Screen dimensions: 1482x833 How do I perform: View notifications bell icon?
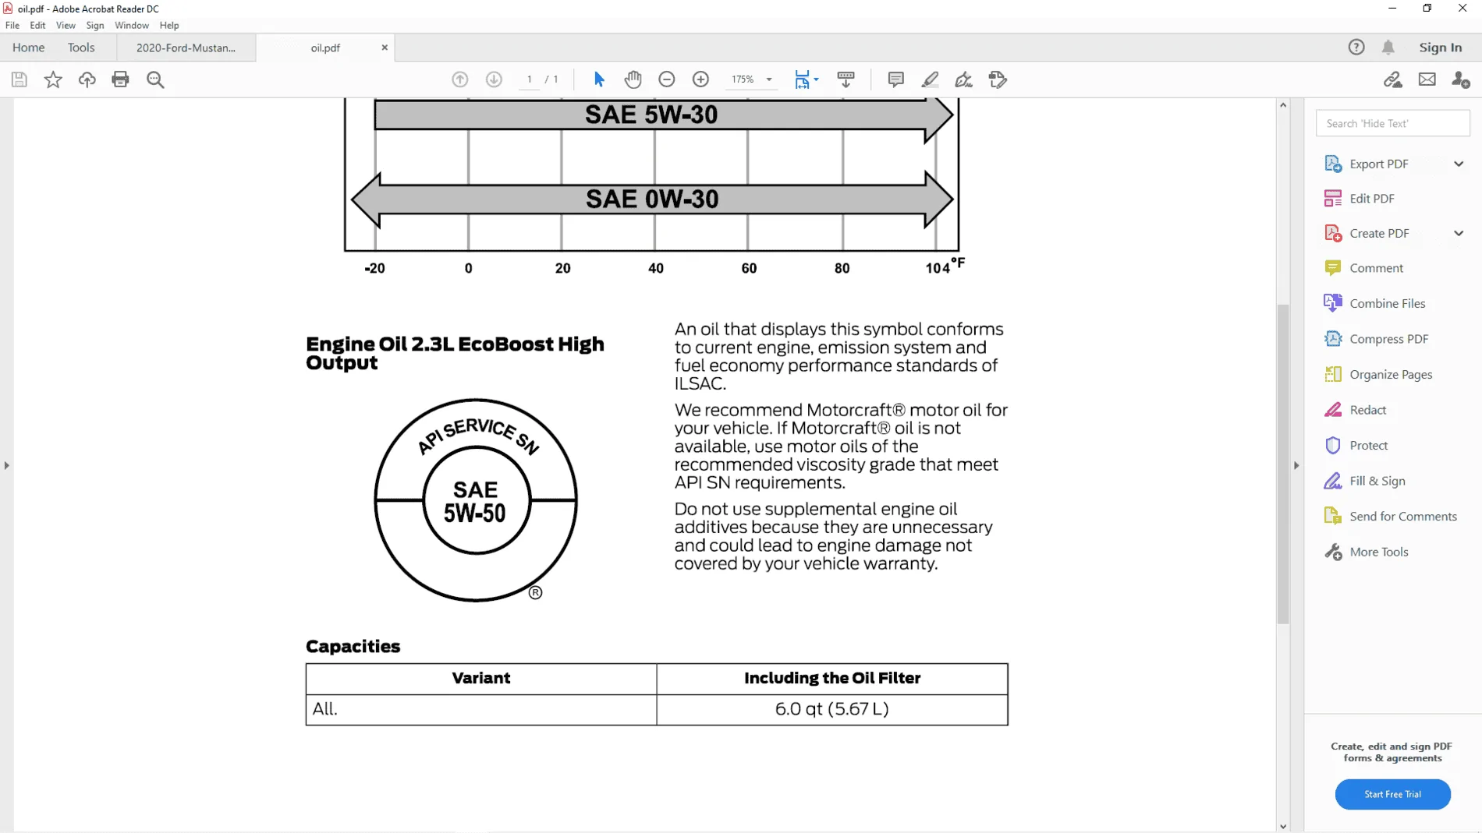[1388, 48]
